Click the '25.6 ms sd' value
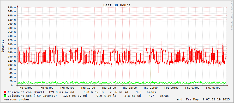Image resolution: width=234 pixels, height=103 pixels. [119, 92]
